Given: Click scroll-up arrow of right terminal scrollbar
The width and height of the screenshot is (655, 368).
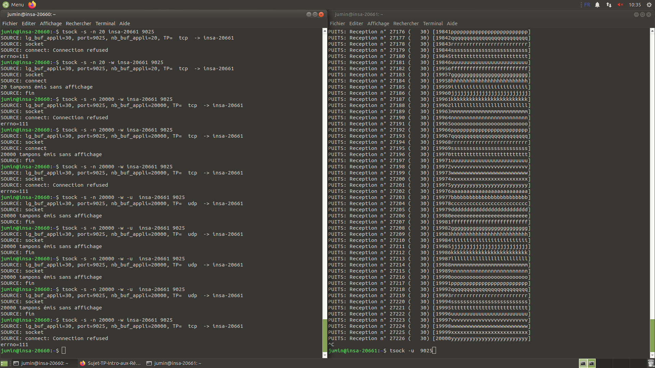Looking at the screenshot, I should point(652,31).
